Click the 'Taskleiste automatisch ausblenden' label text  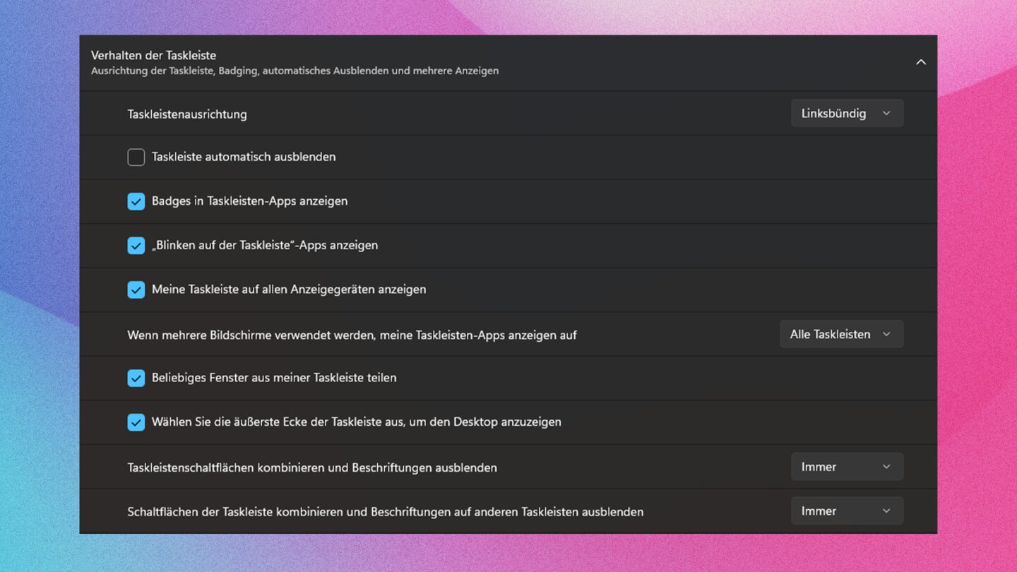coord(244,157)
